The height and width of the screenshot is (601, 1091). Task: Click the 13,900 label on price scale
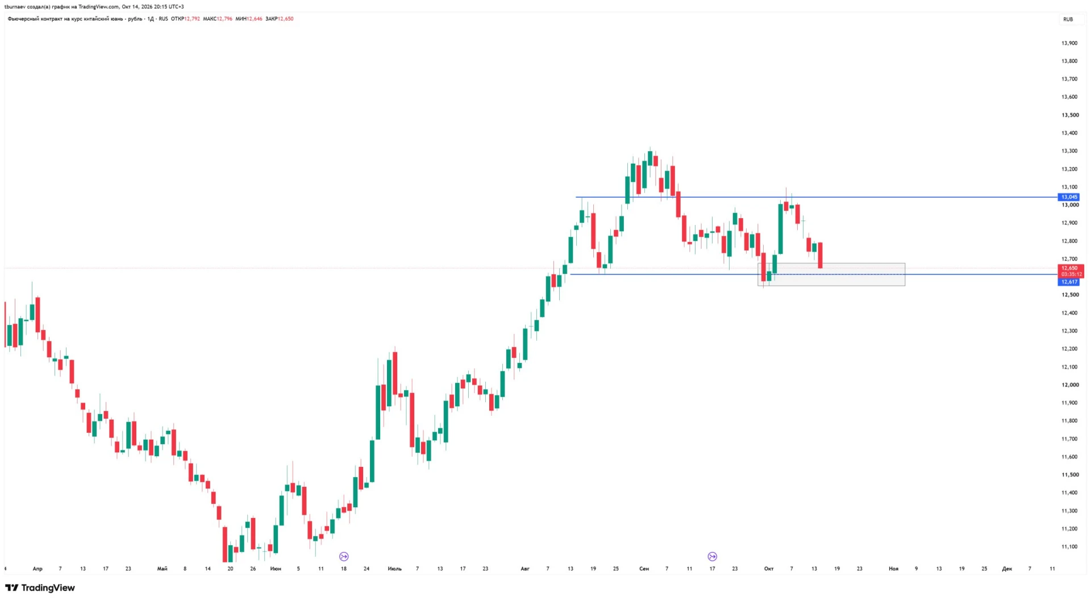(x=1069, y=43)
